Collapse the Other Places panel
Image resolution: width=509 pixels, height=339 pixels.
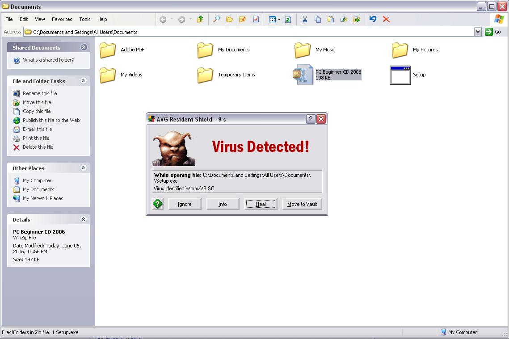click(x=84, y=168)
